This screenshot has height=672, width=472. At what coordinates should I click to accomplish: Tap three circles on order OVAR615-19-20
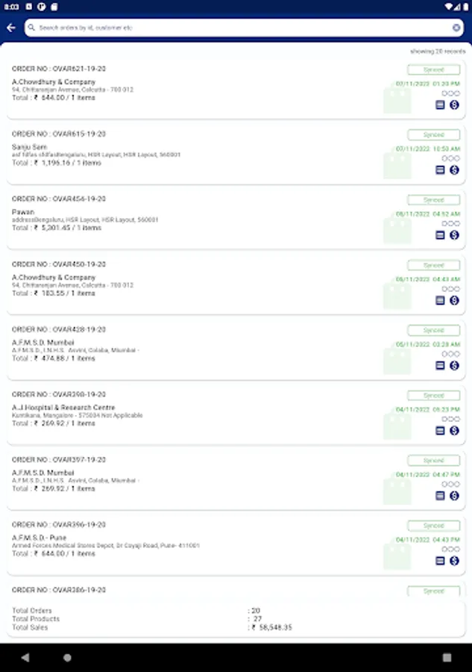450,158
